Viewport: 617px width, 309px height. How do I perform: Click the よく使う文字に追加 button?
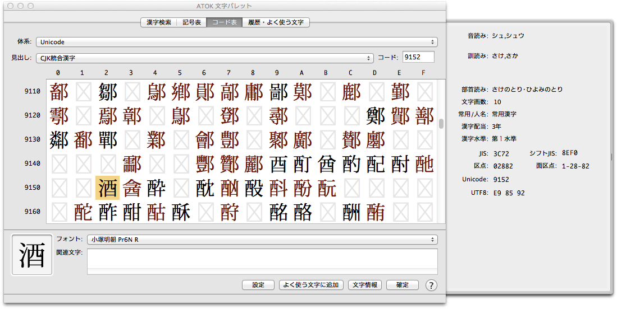pyautogui.click(x=311, y=285)
